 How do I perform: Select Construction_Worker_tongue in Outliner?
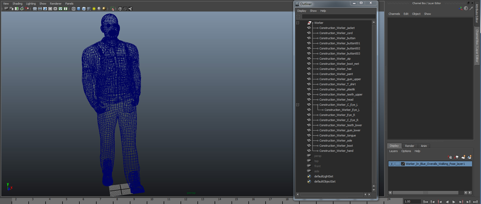338,135
